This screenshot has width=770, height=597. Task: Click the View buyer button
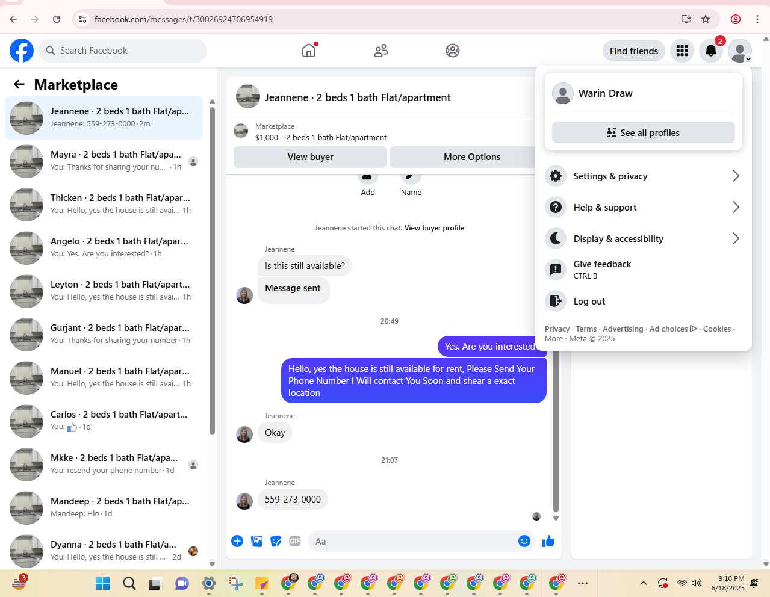point(310,156)
